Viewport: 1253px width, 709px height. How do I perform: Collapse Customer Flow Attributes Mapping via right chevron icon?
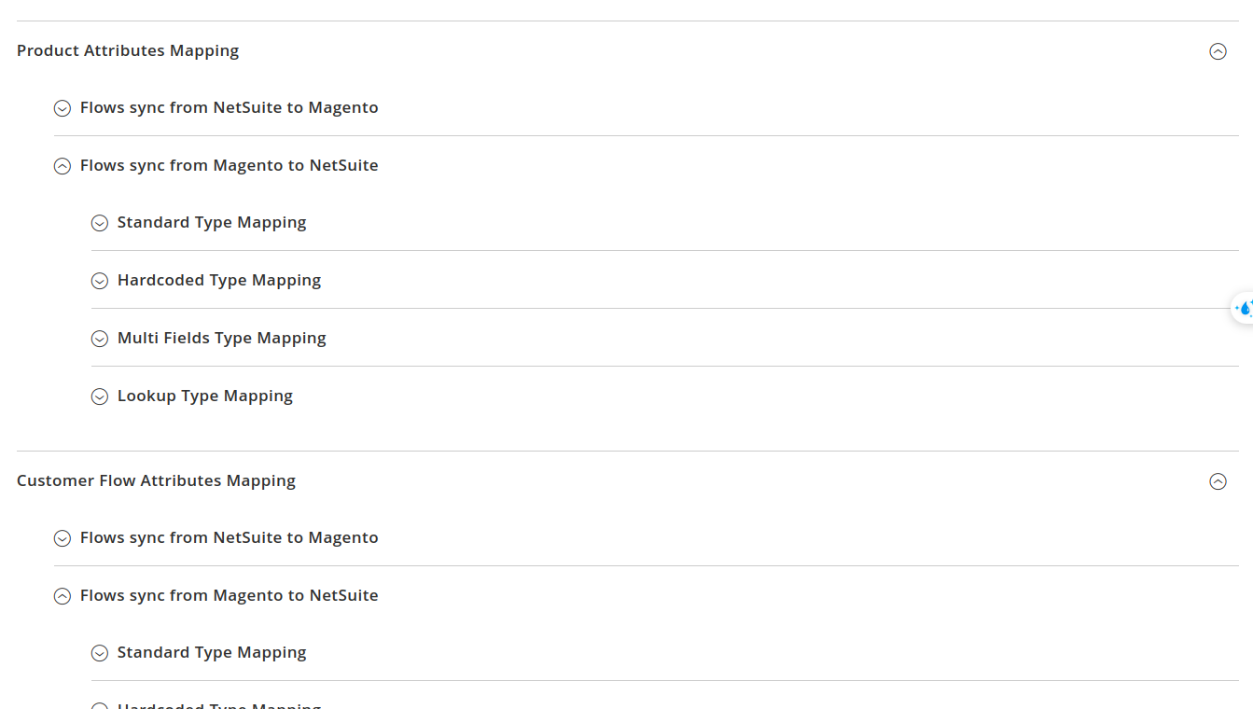click(x=1218, y=481)
